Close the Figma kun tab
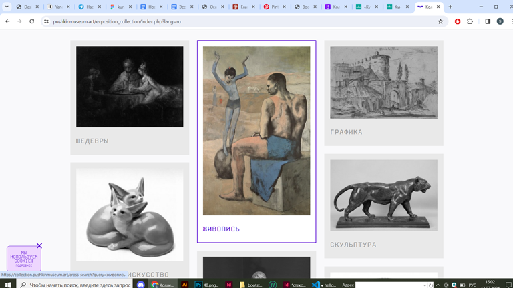The image size is (513, 288). pyautogui.click(x=130, y=7)
